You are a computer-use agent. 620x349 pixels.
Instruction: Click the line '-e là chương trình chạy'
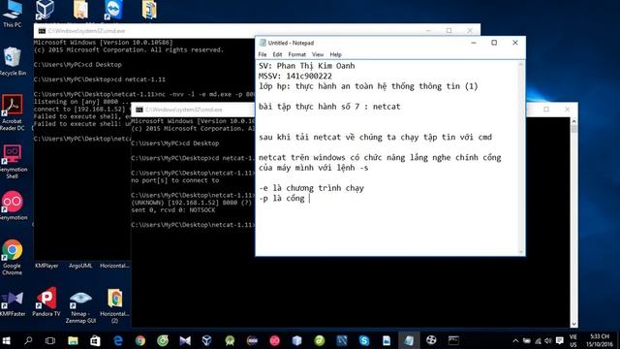click(x=311, y=188)
